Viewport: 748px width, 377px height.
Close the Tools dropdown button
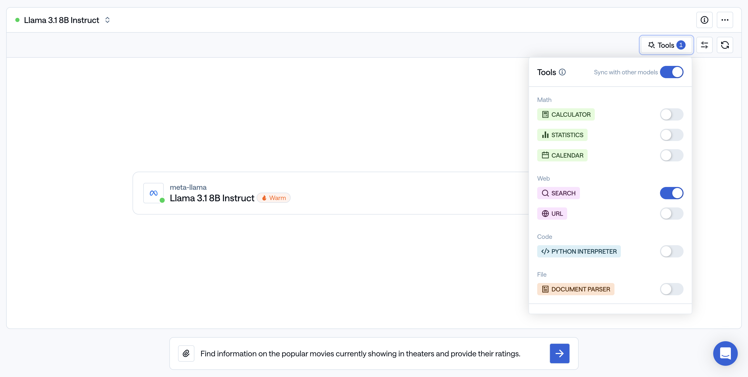tap(666, 45)
